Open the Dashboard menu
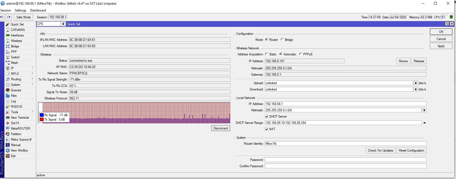Image resolution: width=456 pixels, height=179 pixels. (38, 10)
